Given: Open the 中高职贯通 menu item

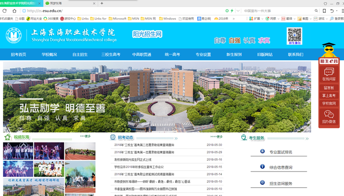Looking at the screenshot, I should point(142,54).
